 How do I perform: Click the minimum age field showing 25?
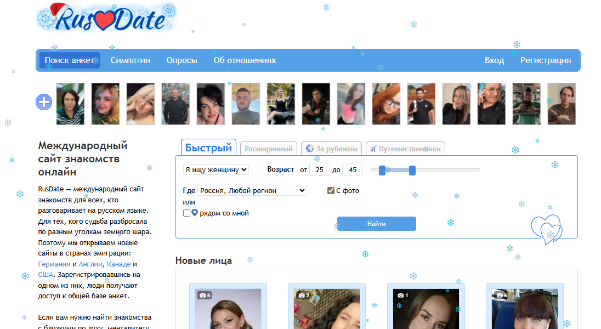coord(320,170)
